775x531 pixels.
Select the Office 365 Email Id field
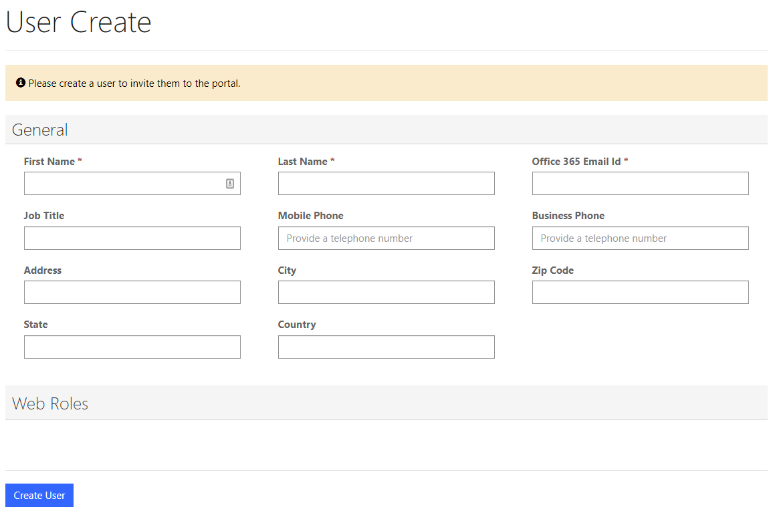(x=640, y=183)
